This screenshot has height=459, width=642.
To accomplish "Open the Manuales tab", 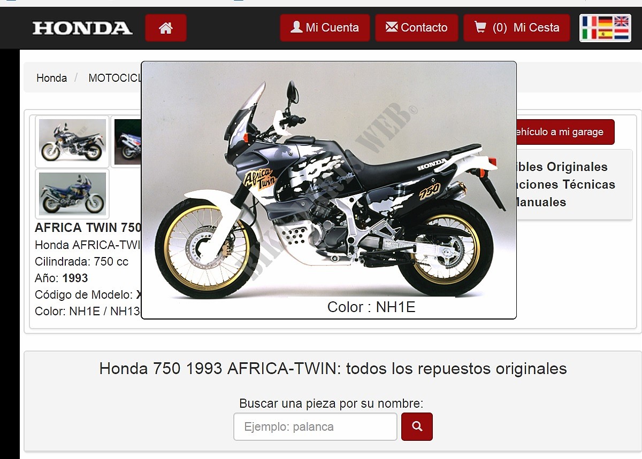I will click(541, 202).
